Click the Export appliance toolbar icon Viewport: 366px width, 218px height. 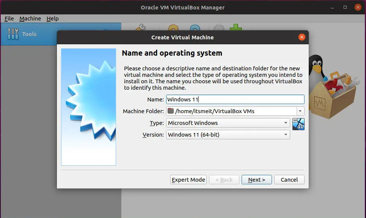(x=195, y=28)
